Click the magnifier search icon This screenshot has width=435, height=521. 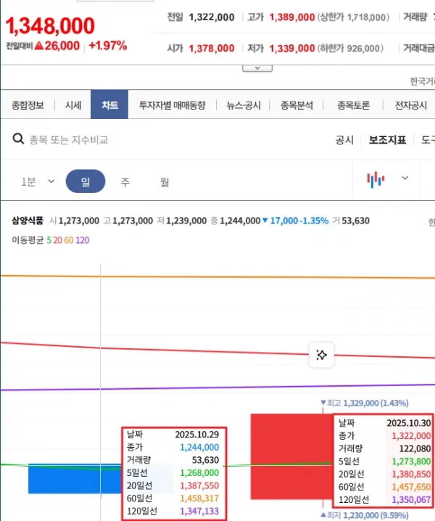point(18,139)
